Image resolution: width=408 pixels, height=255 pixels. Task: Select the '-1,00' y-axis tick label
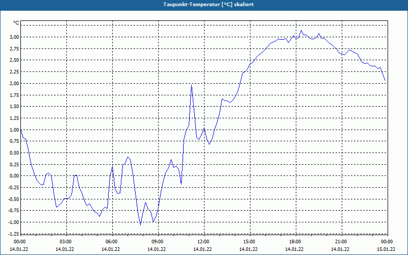click(x=14, y=222)
